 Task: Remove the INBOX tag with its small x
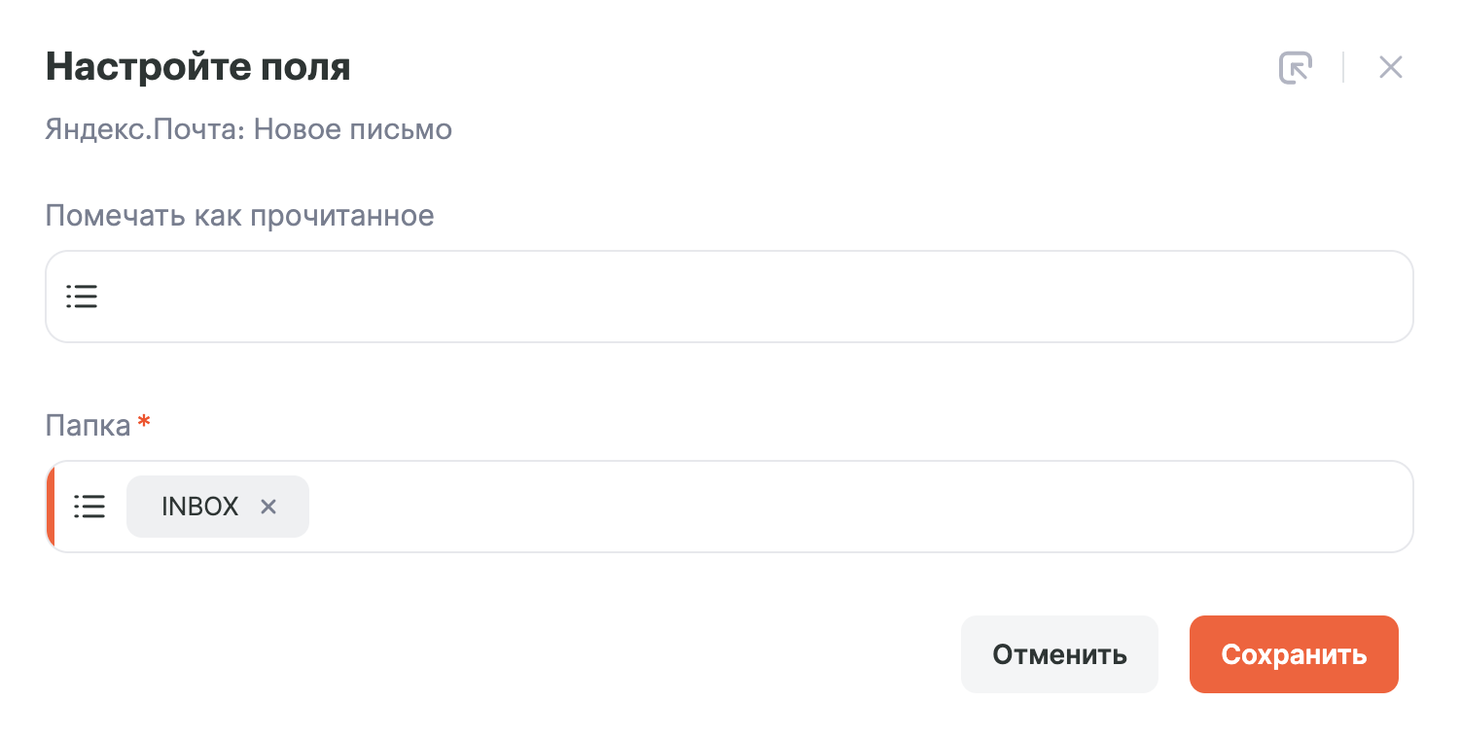pos(268,507)
